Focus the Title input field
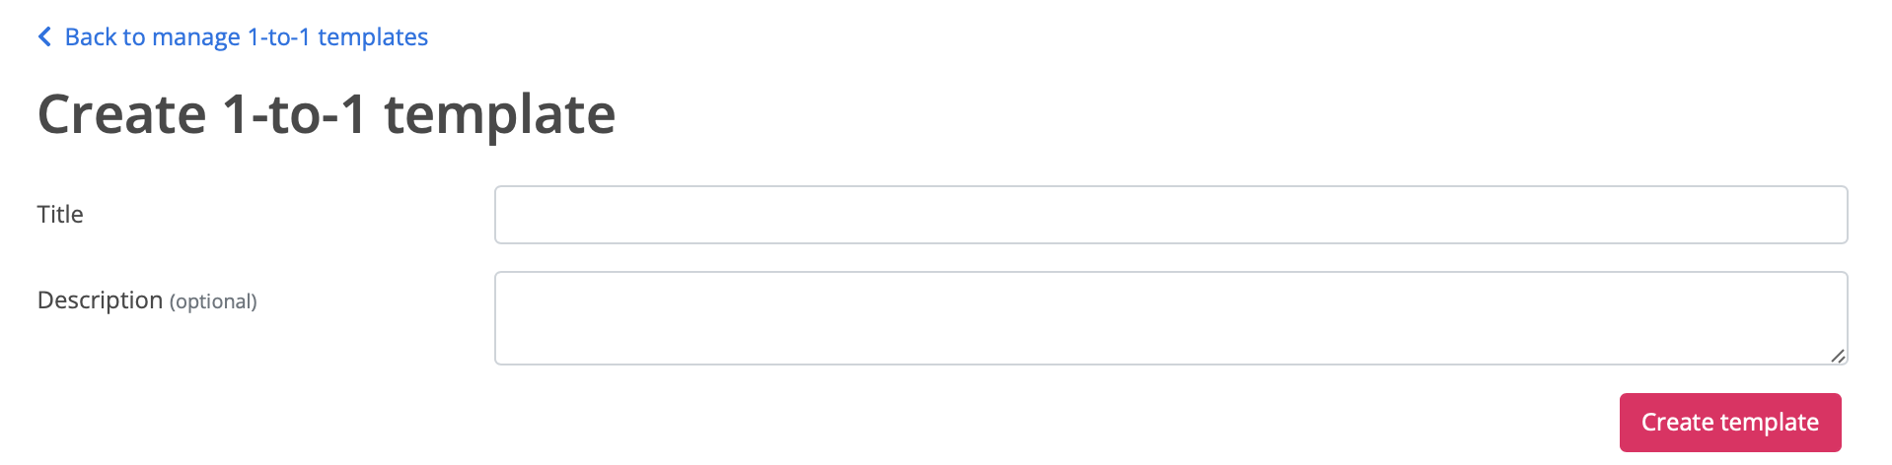The image size is (1892, 465). (x=1170, y=215)
